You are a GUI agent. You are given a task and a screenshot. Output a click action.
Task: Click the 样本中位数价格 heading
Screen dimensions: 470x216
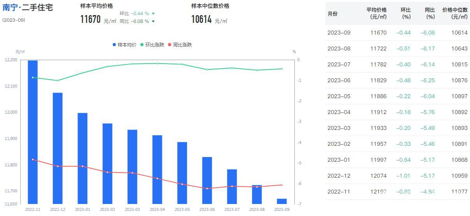click(210, 6)
